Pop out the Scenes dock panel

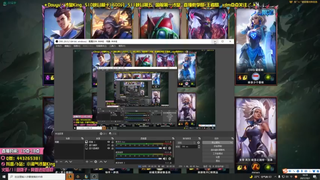[x=82, y=138]
